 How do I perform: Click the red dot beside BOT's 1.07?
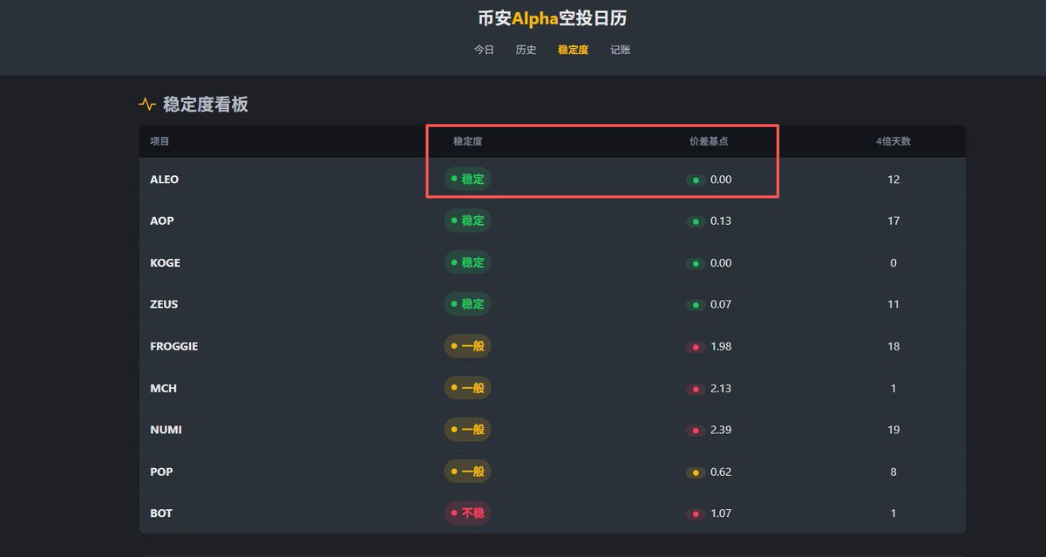(696, 513)
